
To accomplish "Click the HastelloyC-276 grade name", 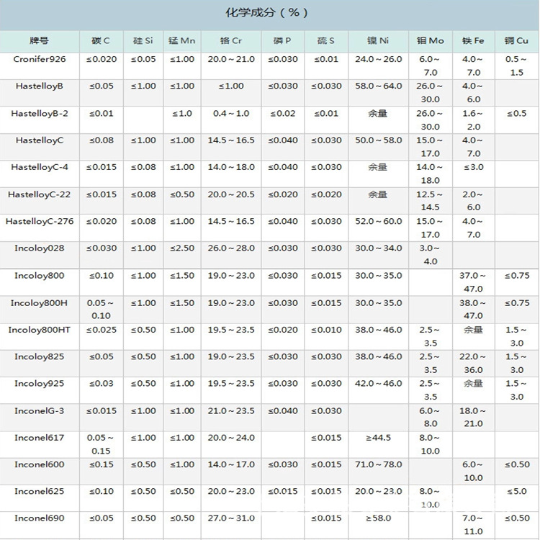I will click(x=40, y=222).
